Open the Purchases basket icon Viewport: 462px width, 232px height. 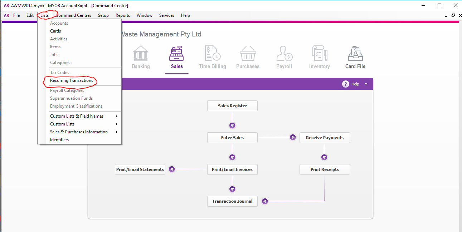248,53
